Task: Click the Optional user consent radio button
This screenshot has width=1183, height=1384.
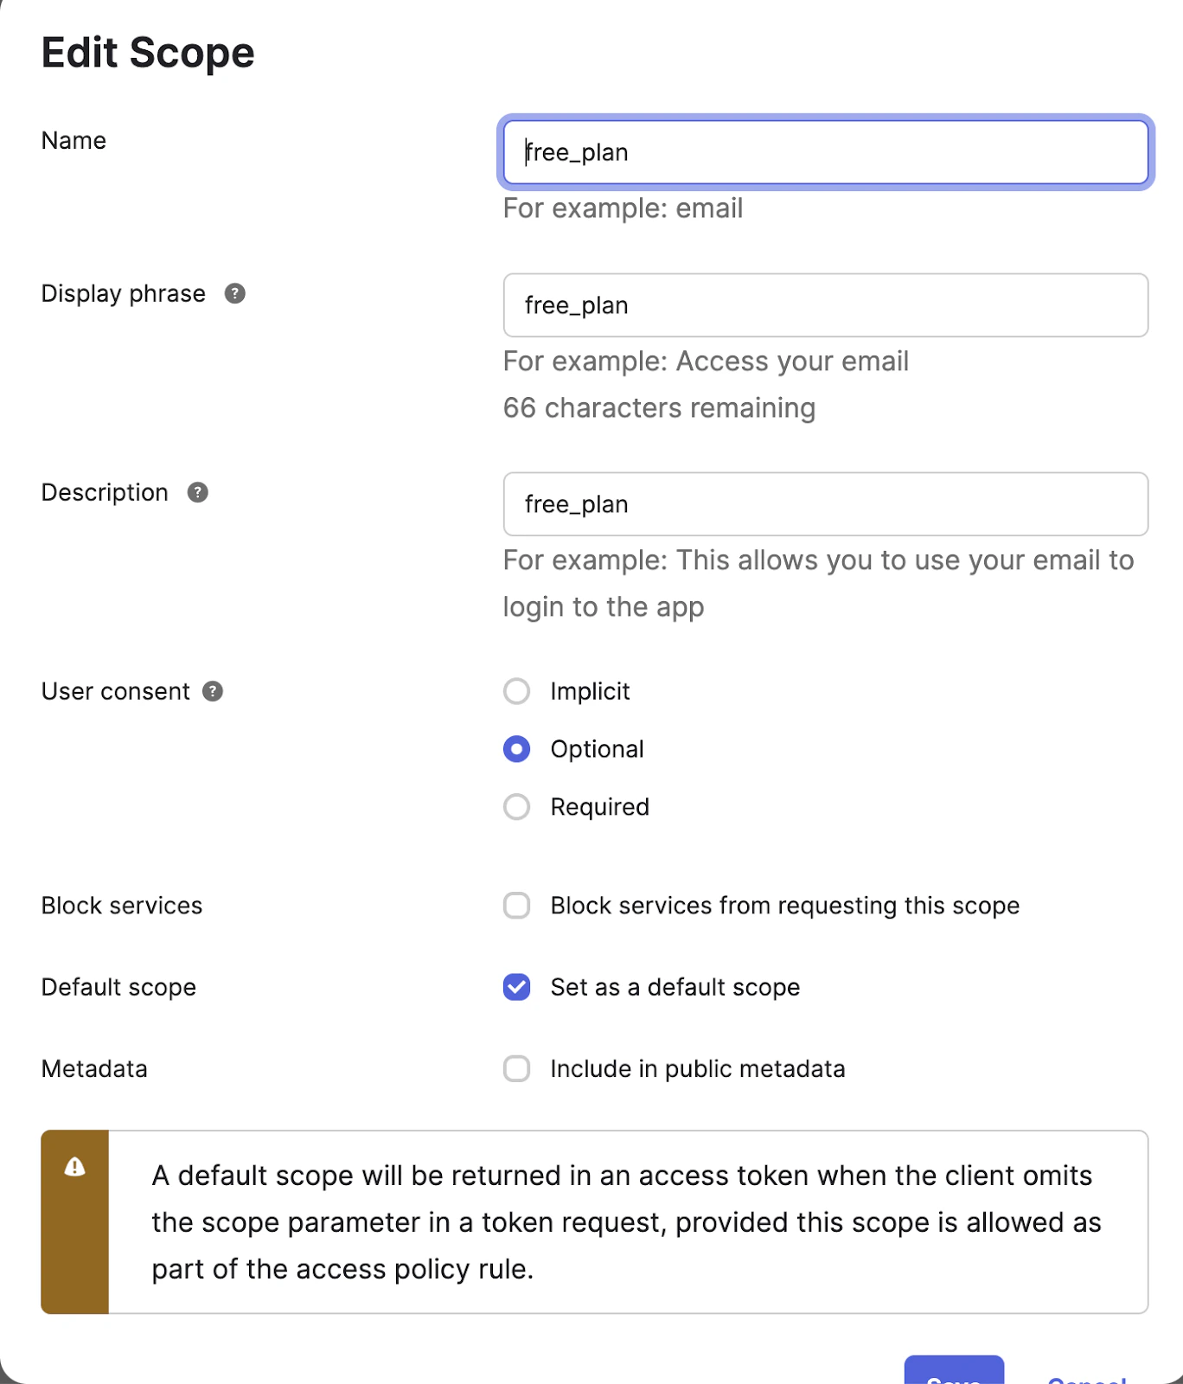Action: pyautogui.click(x=516, y=749)
